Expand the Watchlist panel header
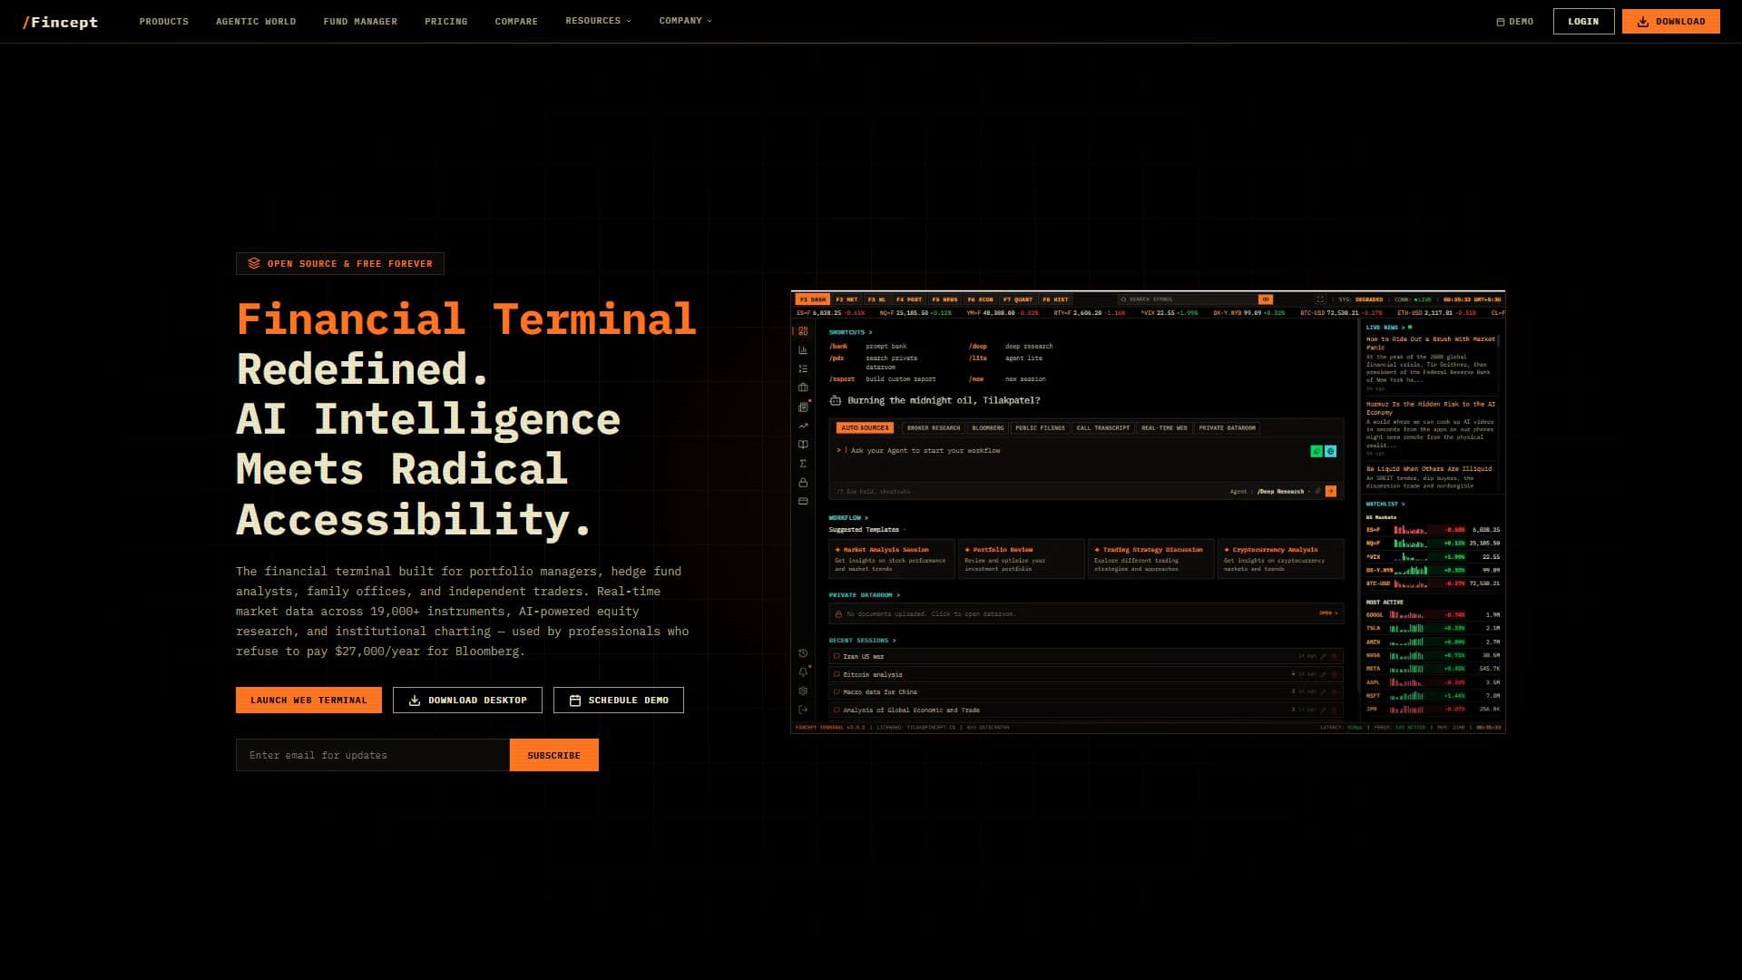Image resolution: width=1742 pixels, height=980 pixels. 1385,504
